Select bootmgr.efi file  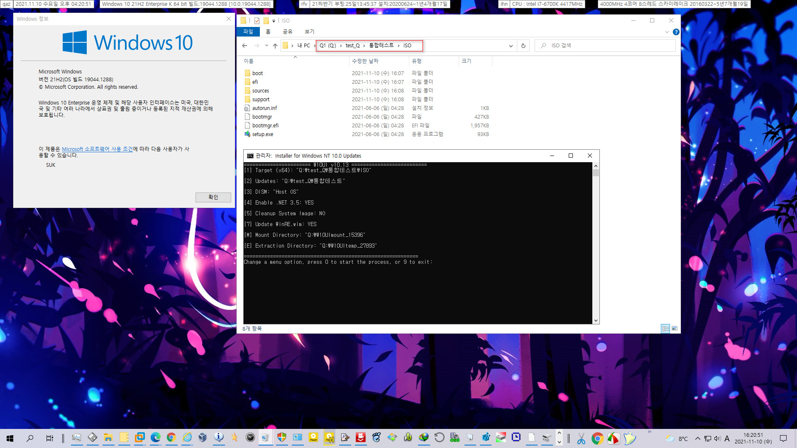point(265,126)
